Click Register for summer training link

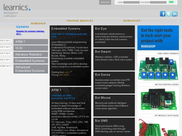tap(30, 32)
